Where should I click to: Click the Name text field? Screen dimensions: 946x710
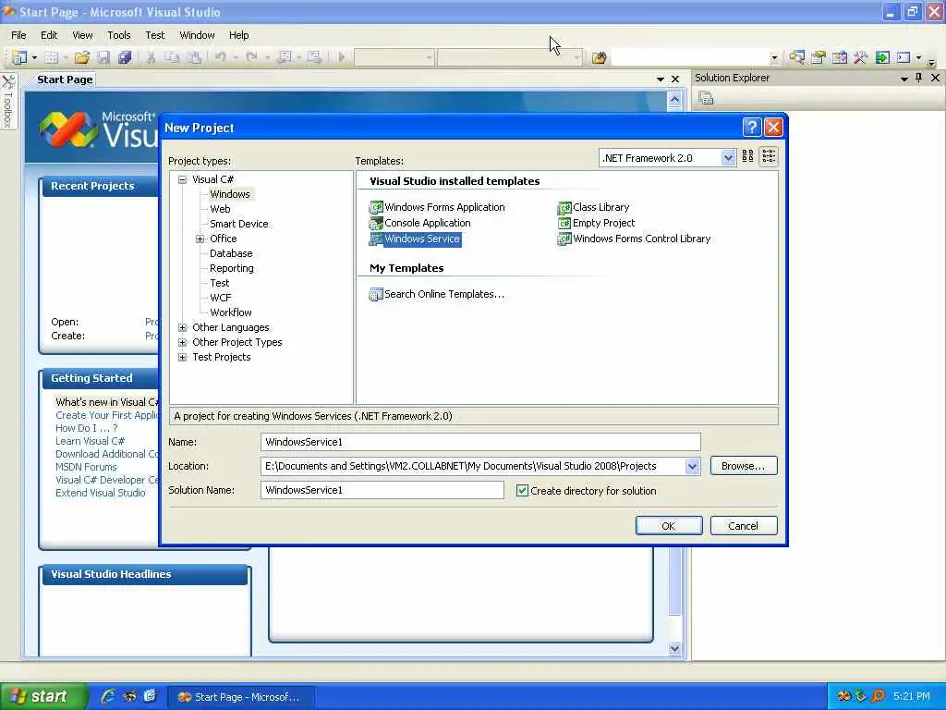[x=480, y=442]
